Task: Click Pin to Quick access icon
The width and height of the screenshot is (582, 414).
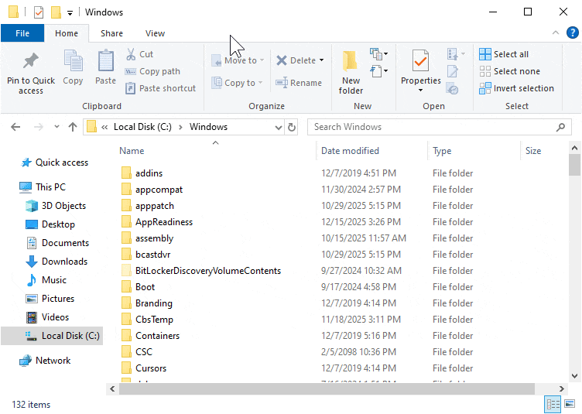Action: point(30,61)
